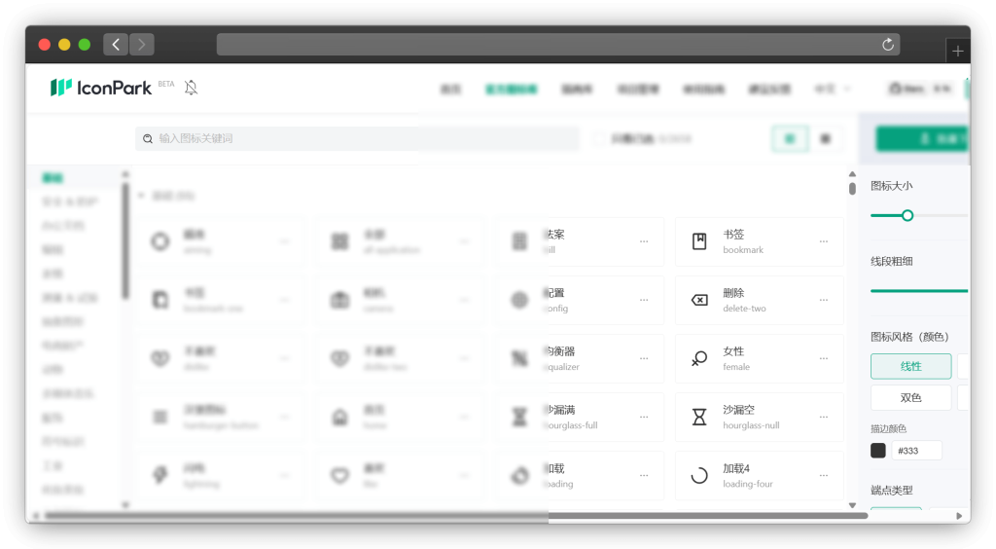The width and height of the screenshot is (996, 549).
Task: Switch to the grid view toggle
Action: (790, 139)
